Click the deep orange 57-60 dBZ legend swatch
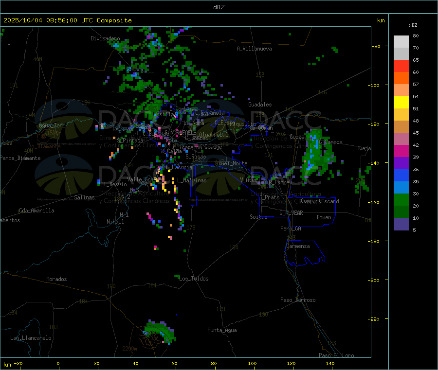The width and height of the screenshot is (438, 370). 401,78
